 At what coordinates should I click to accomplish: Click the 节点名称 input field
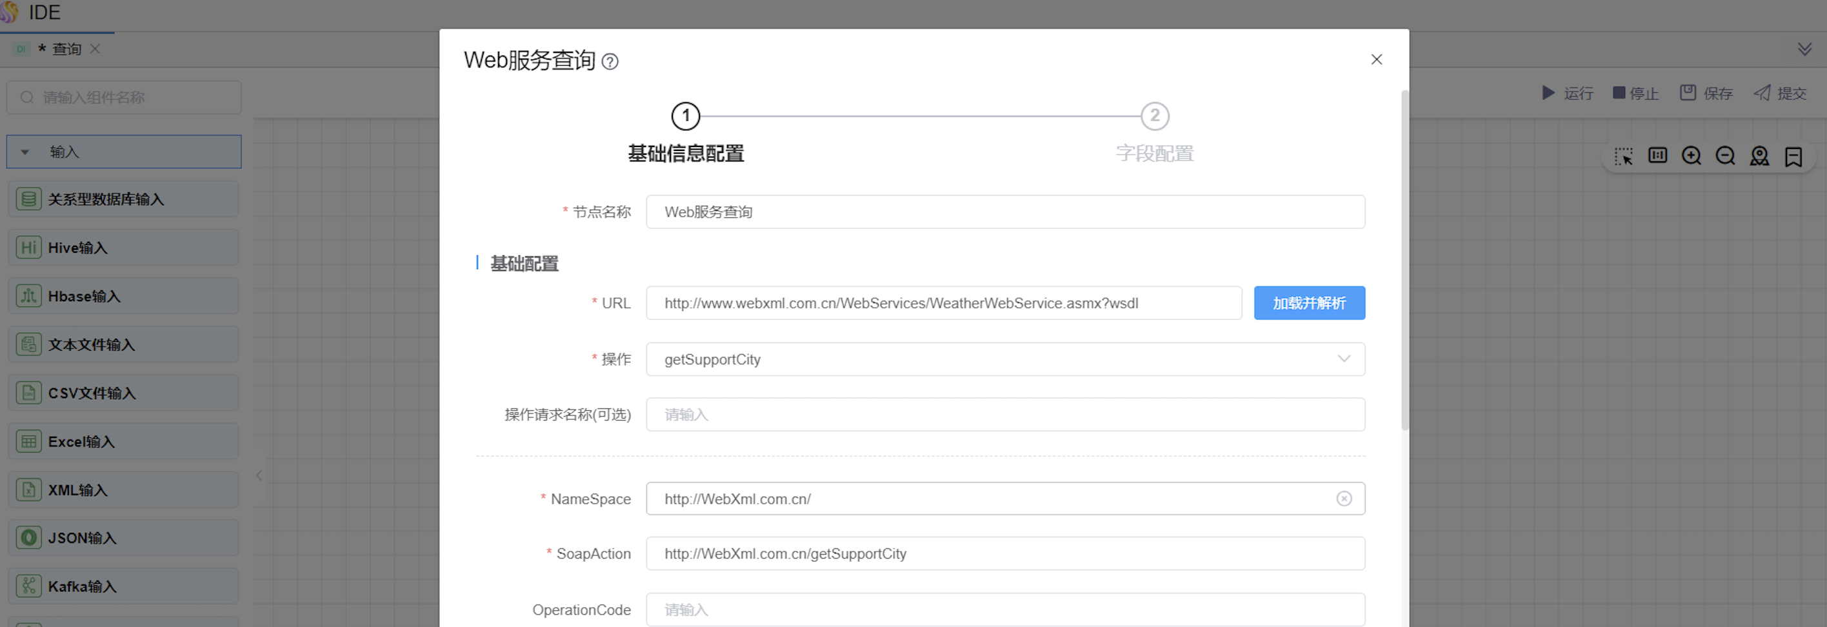1005,212
